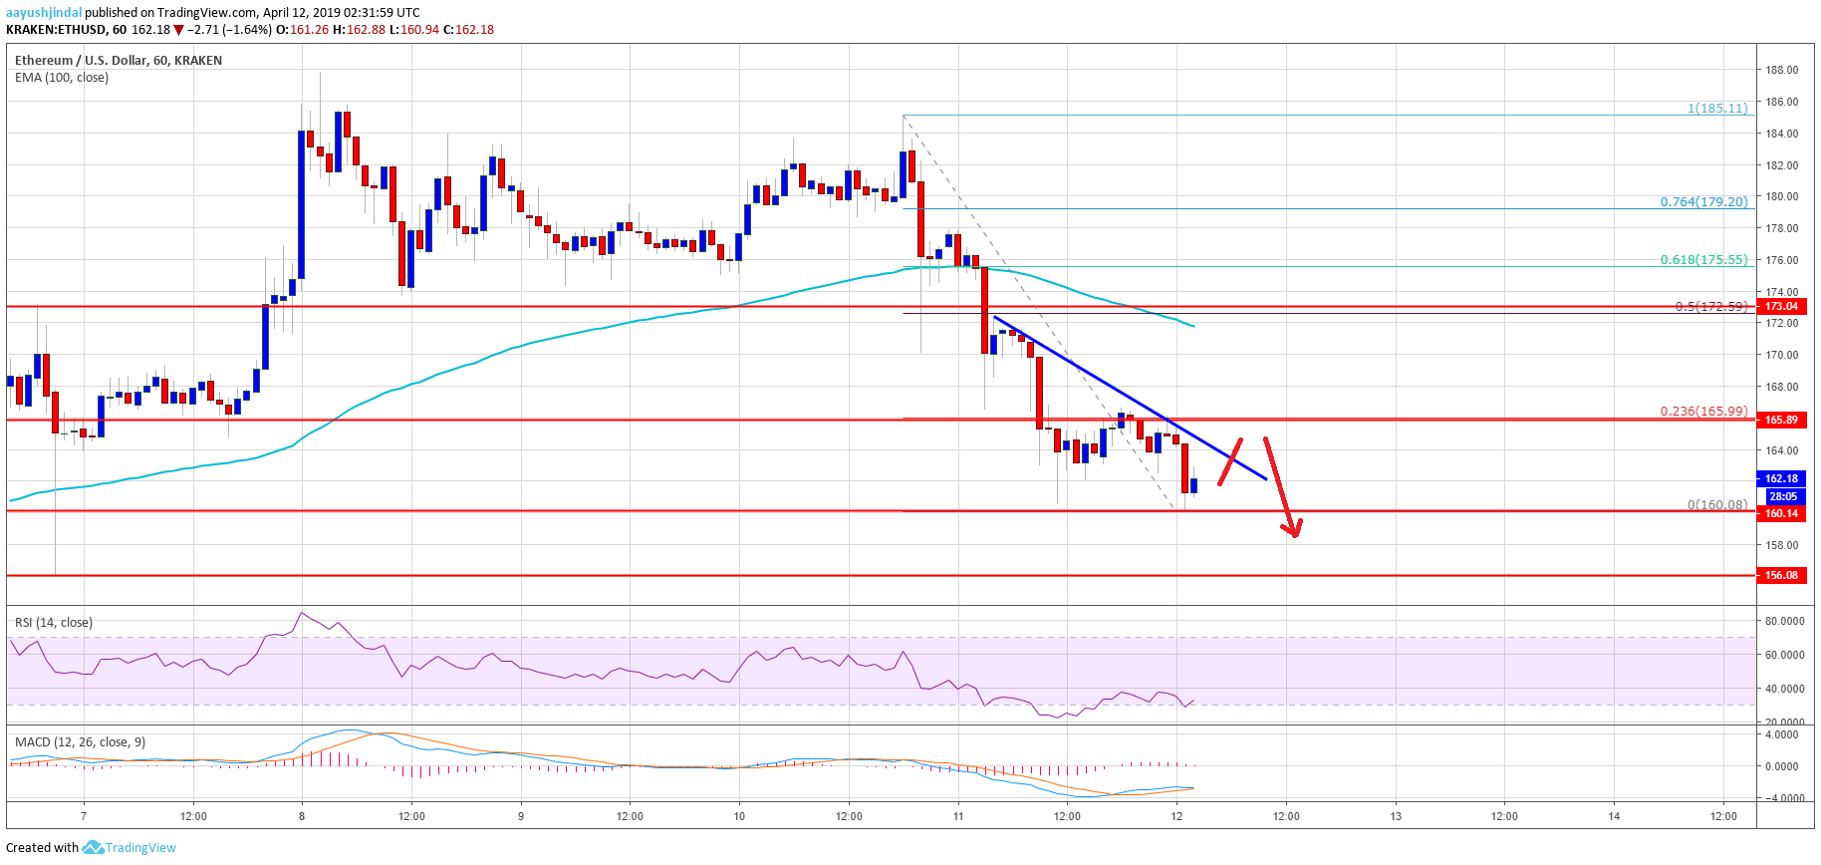Click the 160.14 red price label
This screenshot has height=865, width=1821.
pyautogui.click(x=1781, y=514)
